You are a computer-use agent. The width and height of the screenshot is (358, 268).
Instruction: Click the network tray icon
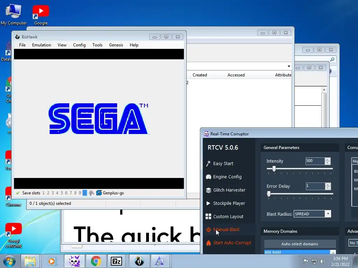(314, 261)
